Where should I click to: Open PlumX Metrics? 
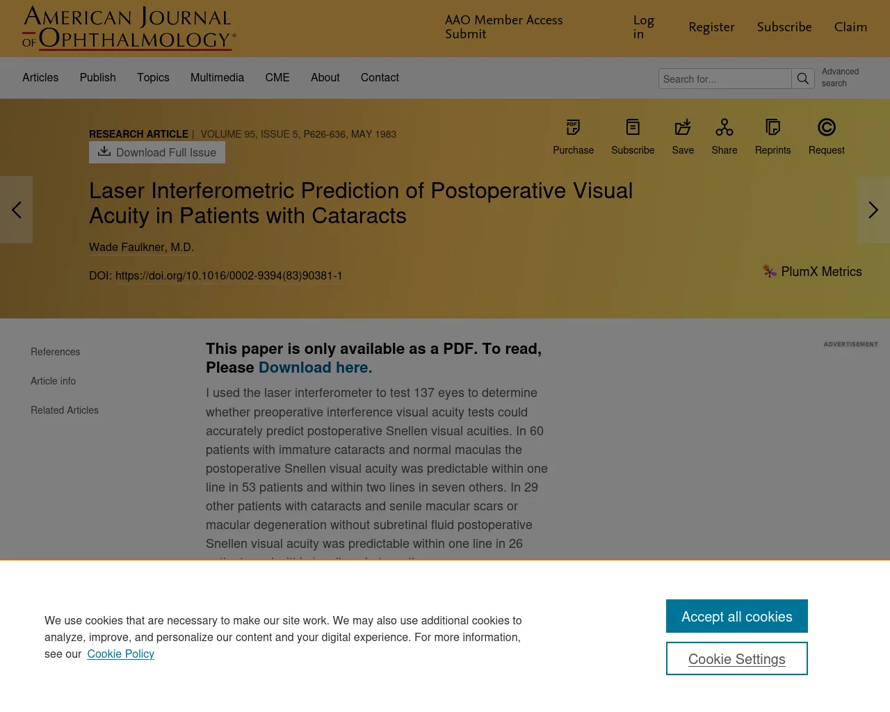[812, 272]
